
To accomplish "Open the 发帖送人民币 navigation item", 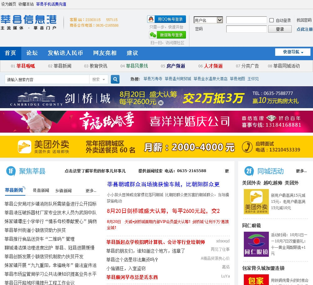I will (65, 53).
